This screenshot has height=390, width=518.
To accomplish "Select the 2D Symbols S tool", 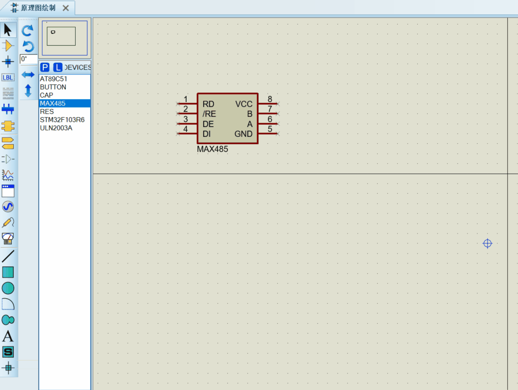I will pos(8,352).
